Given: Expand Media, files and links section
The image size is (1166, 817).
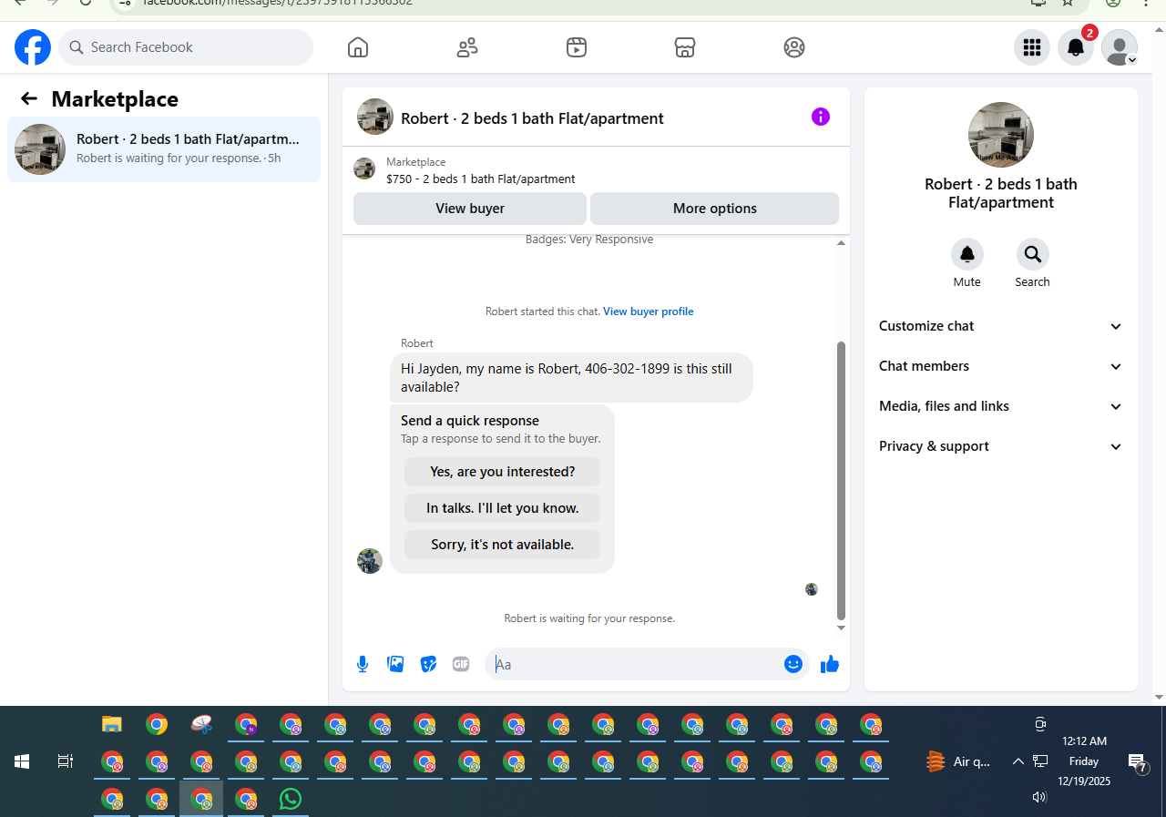Looking at the screenshot, I should coord(1000,406).
